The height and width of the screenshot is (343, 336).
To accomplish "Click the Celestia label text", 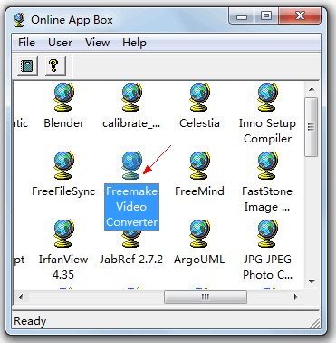I will tap(199, 123).
